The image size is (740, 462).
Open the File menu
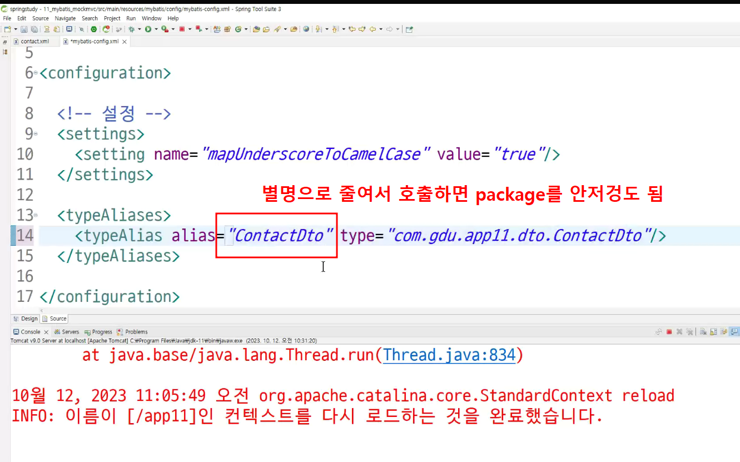pyautogui.click(x=7, y=18)
